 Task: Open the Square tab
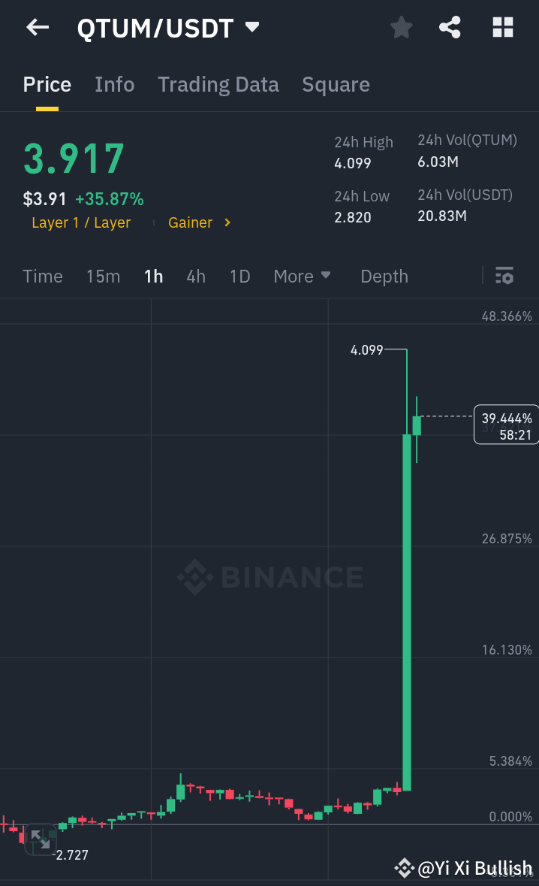tap(336, 84)
